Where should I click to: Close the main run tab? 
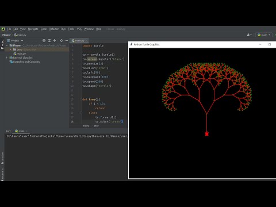[x=26, y=131]
